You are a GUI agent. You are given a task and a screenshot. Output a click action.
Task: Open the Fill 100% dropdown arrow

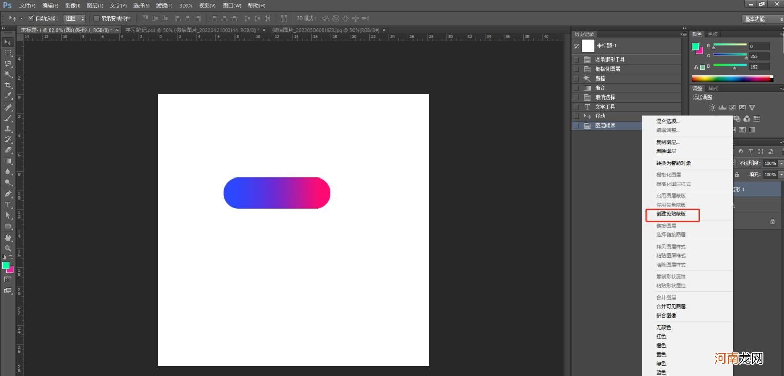[780, 174]
